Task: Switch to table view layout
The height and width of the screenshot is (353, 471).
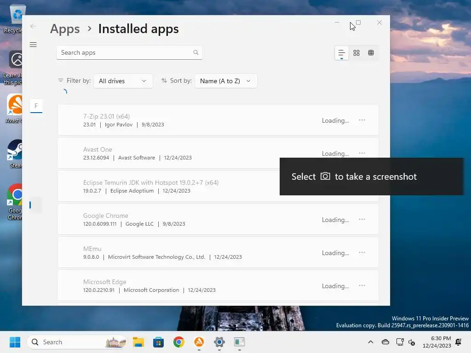Action: pos(371,53)
